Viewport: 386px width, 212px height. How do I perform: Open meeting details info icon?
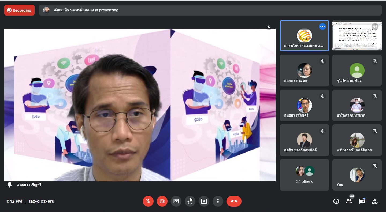(336, 201)
